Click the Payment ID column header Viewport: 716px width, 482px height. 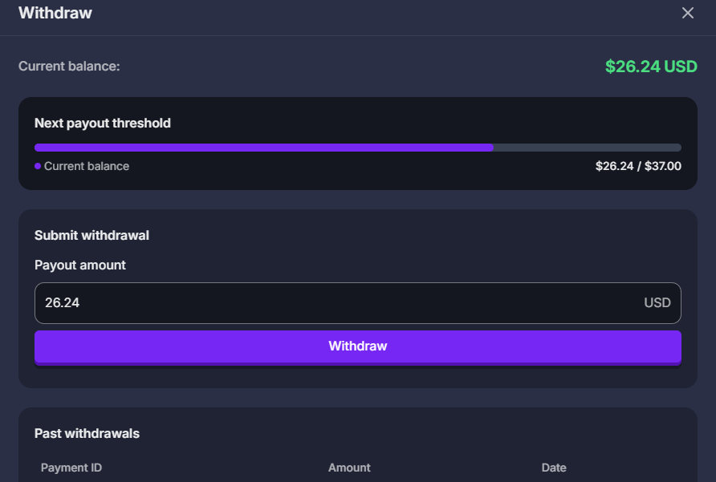point(71,468)
